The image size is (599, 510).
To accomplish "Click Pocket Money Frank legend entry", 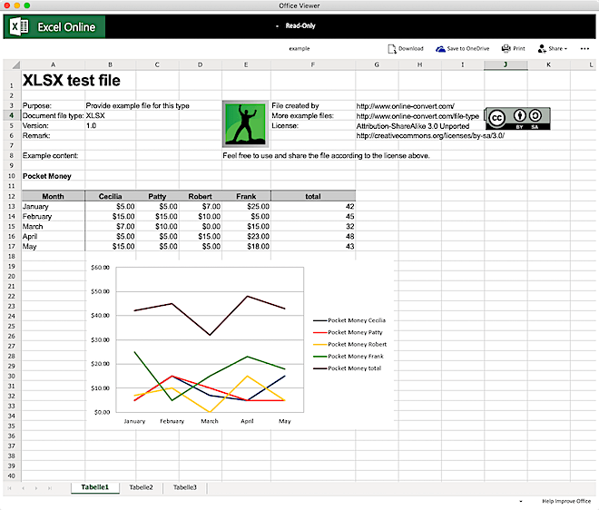I will pos(349,356).
